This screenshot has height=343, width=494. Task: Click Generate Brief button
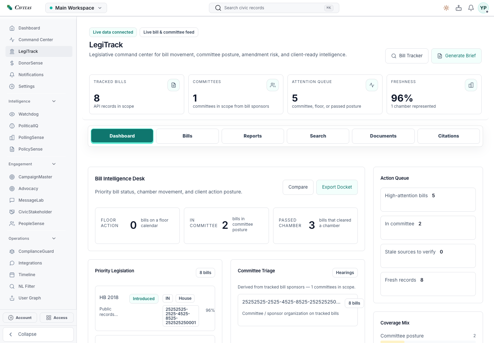coord(456,56)
